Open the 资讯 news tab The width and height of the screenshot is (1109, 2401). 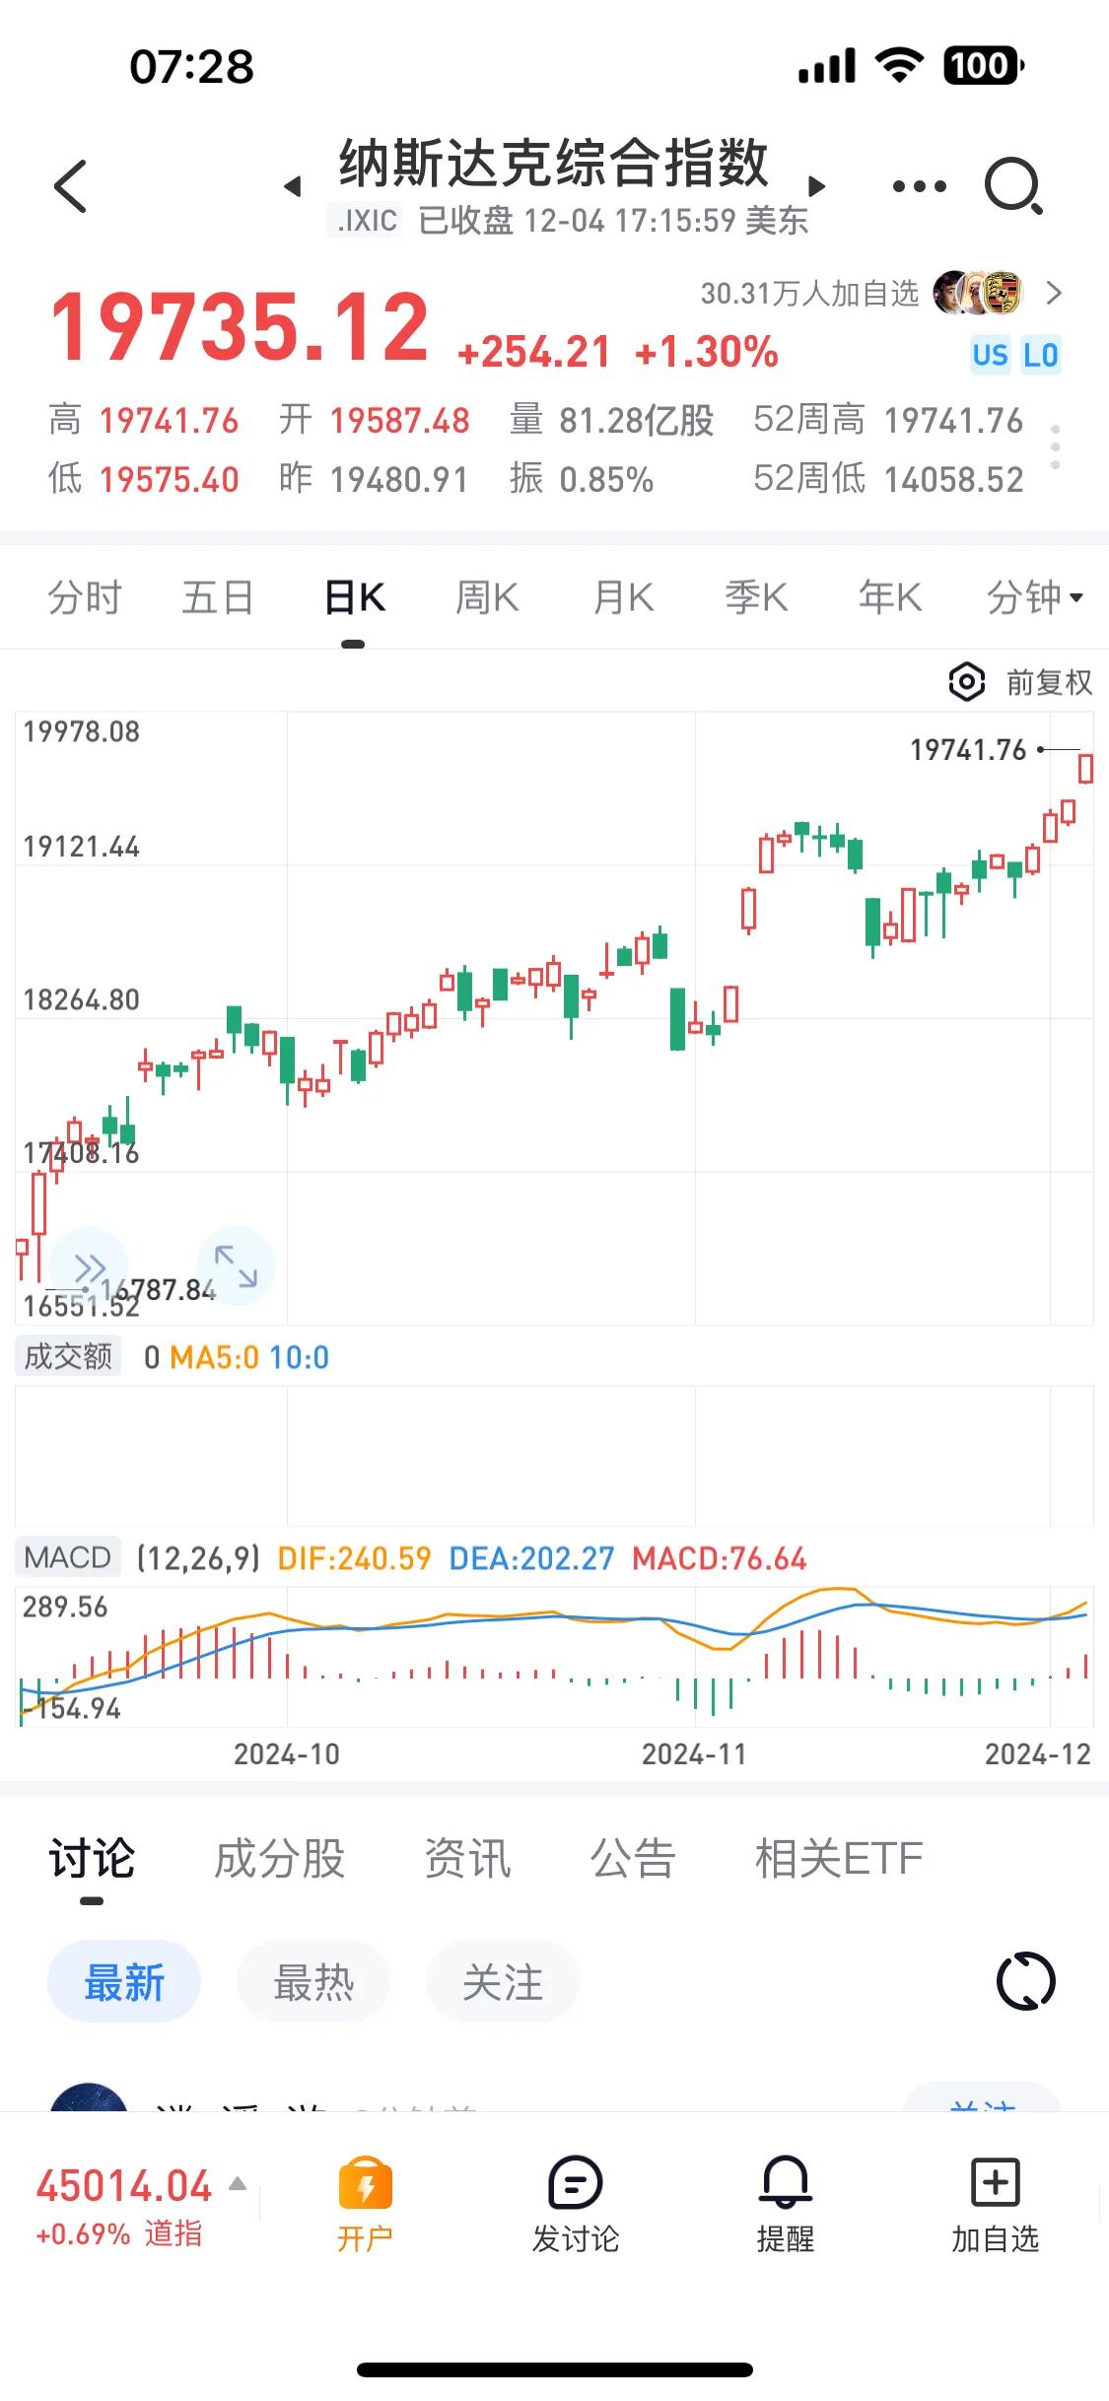(x=467, y=1859)
